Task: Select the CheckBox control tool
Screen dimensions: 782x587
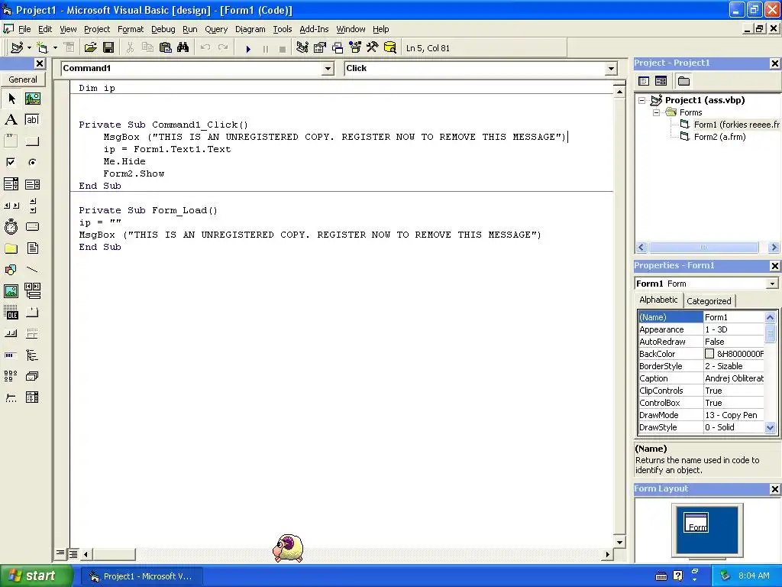Action: pos(11,162)
